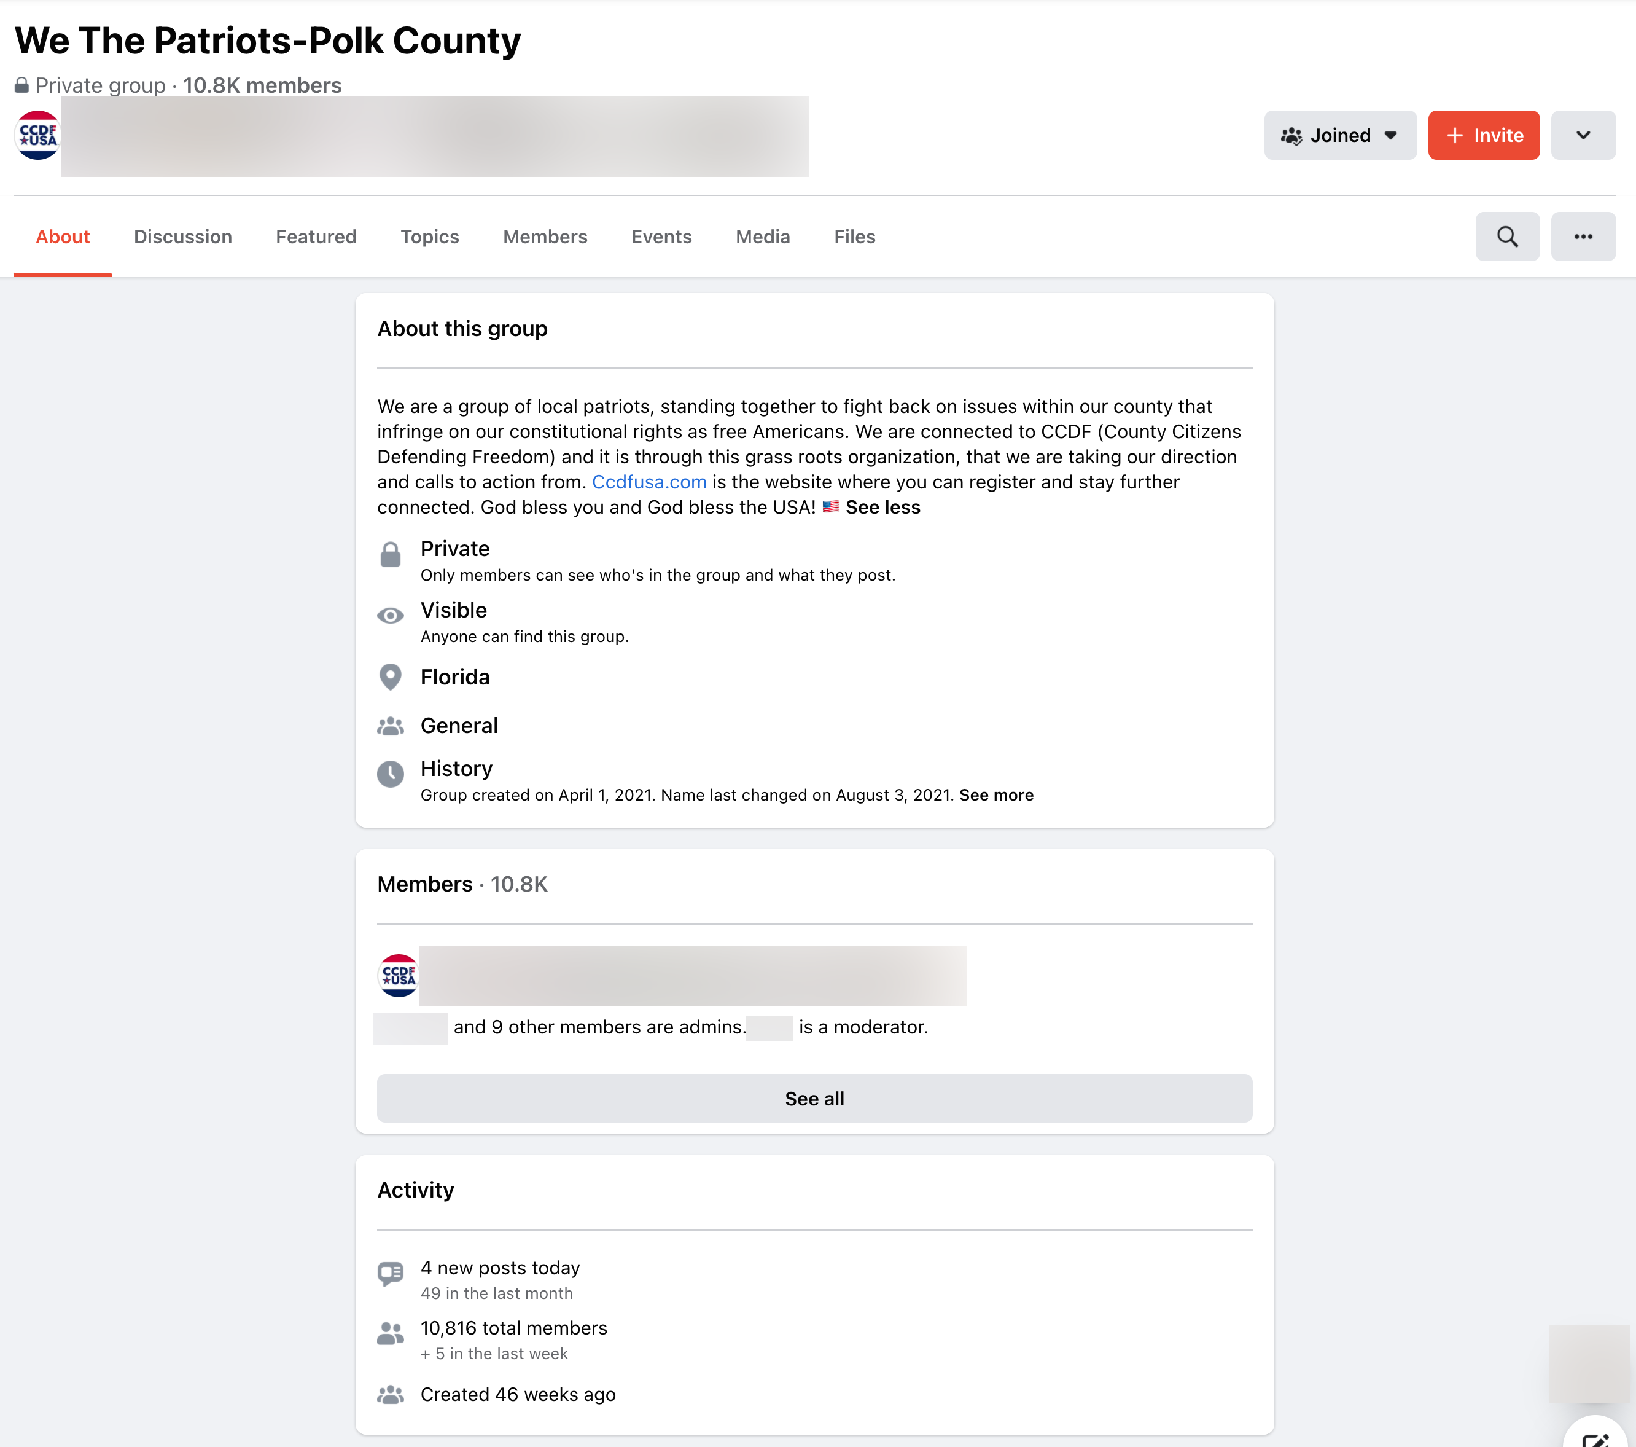The height and width of the screenshot is (1447, 1636).
Task: Click the CCDF USA group avatar near title
Action: click(x=37, y=135)
